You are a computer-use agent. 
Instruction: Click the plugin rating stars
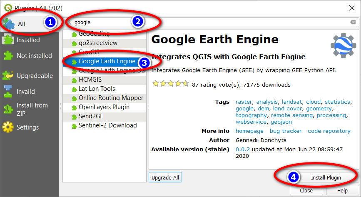click(171, 84)
